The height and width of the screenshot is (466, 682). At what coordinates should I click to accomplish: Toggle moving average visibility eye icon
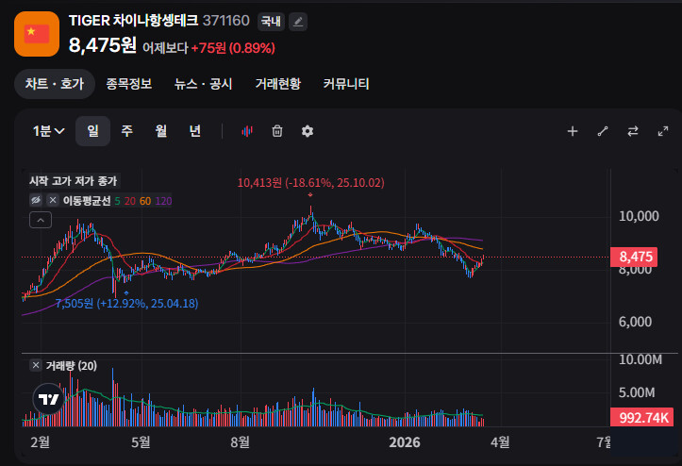coord(36,200)
